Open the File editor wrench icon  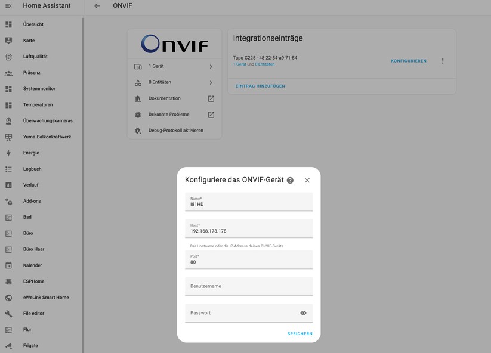point(8,314)
